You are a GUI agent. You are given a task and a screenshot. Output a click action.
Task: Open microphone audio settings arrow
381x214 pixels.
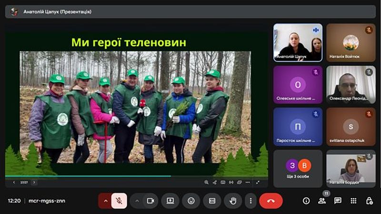point(105,201)
